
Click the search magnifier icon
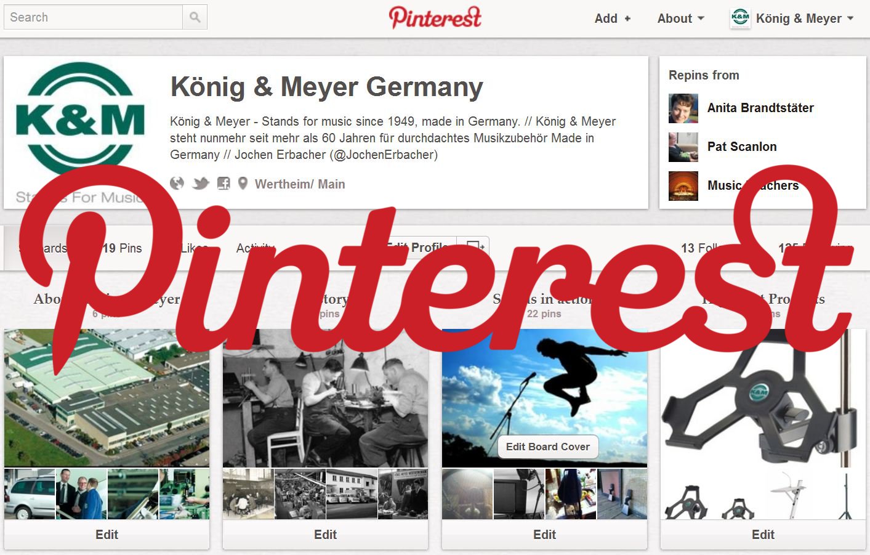click(195, 17)
